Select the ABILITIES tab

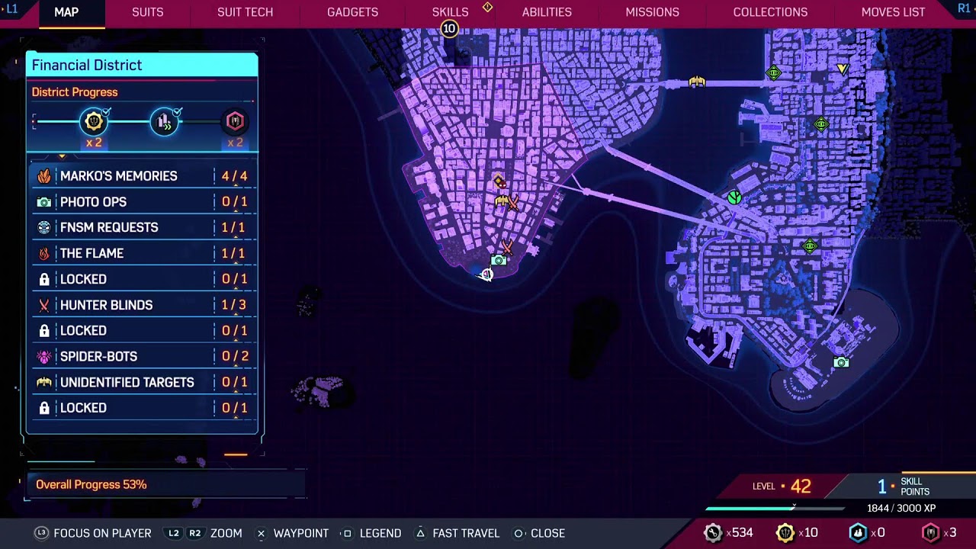547,12
